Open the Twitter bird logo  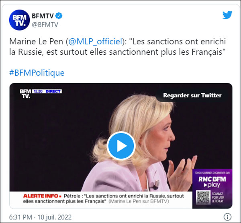[x=227, y=15]
